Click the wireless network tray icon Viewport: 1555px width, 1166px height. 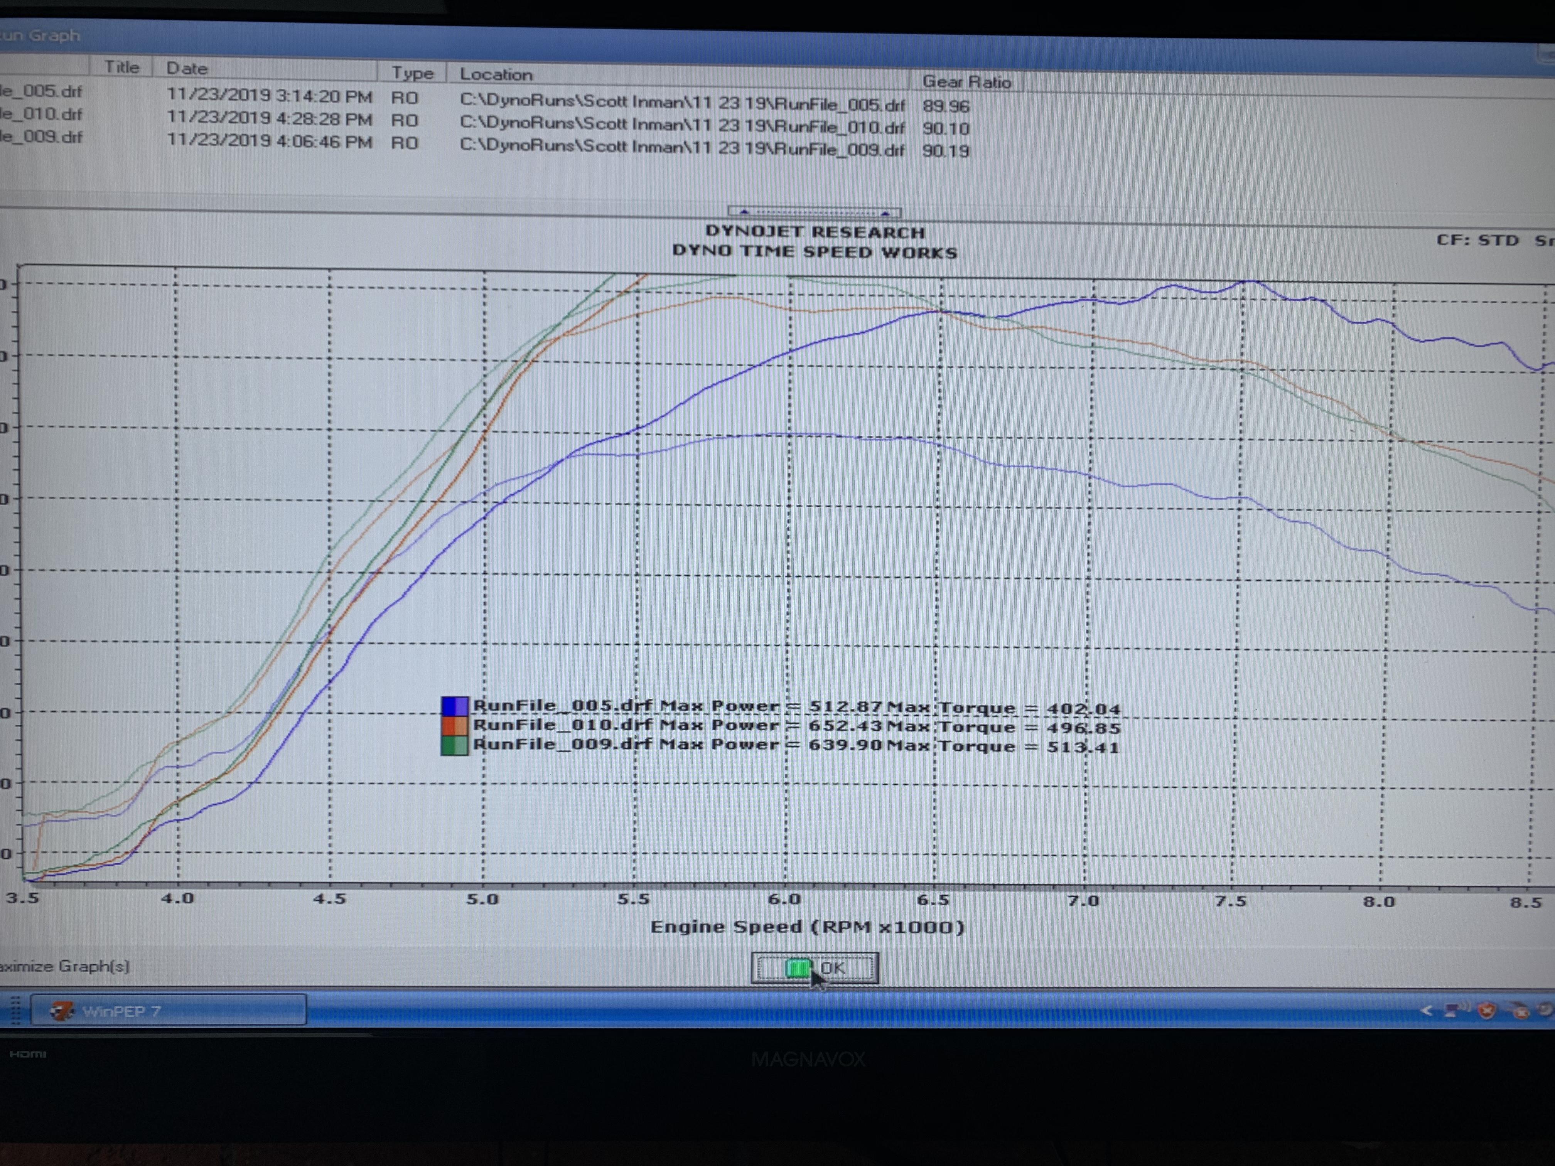(1456, 1010)
